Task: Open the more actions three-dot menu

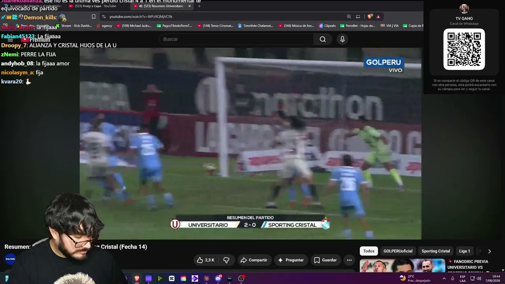Action: (349, 260)
